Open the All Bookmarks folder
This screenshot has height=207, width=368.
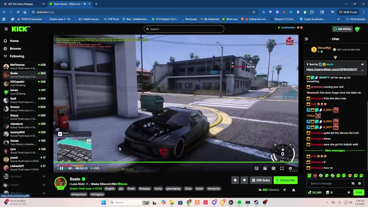click(356, 19)
